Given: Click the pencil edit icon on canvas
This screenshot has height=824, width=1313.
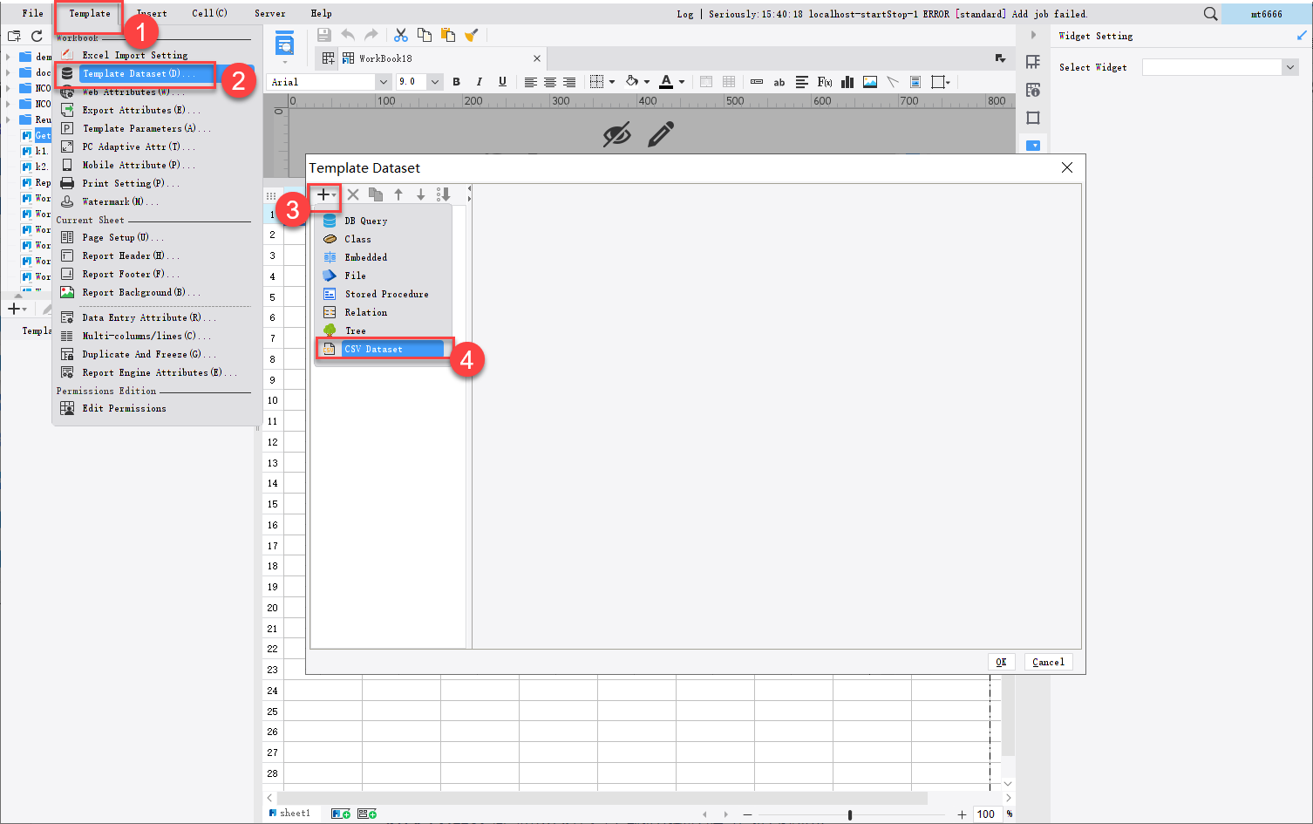Looking at the screenshot, I should pyautogui.click(x=661, y=134).
